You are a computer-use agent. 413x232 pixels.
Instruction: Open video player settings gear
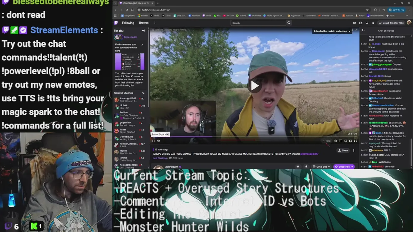[336, 141]
